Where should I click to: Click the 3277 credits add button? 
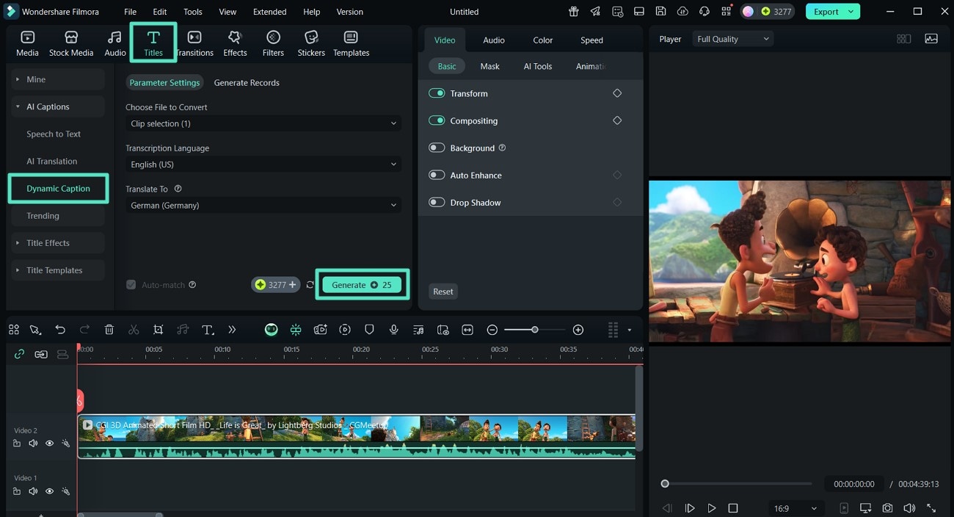276,285
